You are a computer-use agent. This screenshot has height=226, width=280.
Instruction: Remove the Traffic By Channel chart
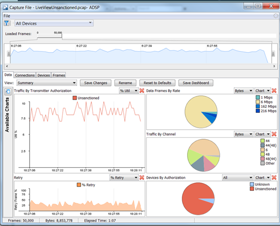point(274,134)
